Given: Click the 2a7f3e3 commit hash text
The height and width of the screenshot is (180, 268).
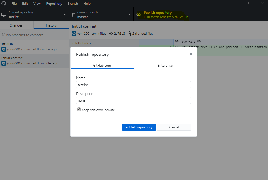Looking at the screenshot, I should [120, 34].
